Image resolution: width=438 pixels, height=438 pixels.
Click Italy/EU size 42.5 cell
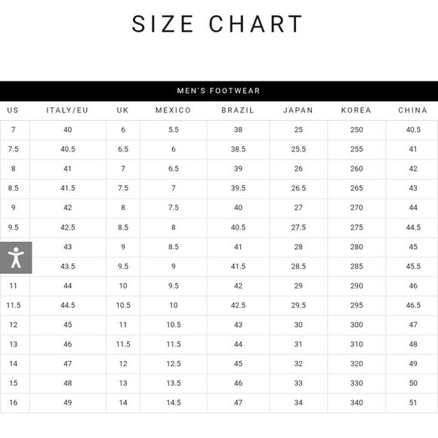[68, 227]
